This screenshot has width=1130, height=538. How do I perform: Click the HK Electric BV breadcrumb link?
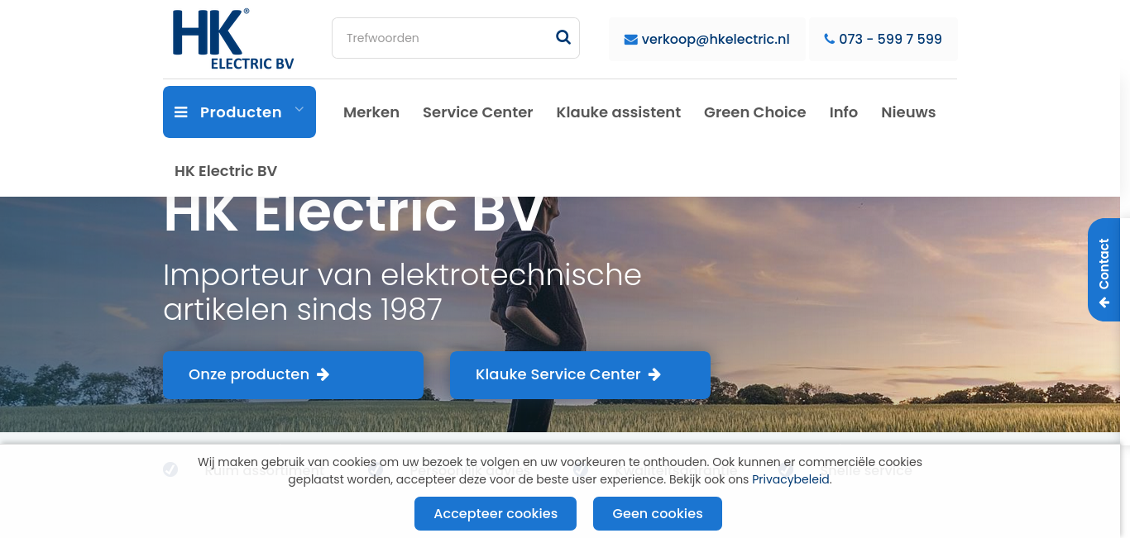click(226, 171)
